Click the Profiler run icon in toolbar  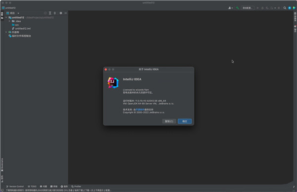tap(272, 8)
